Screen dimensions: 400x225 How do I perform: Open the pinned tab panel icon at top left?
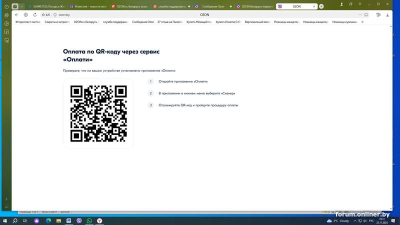coord(15,6)
